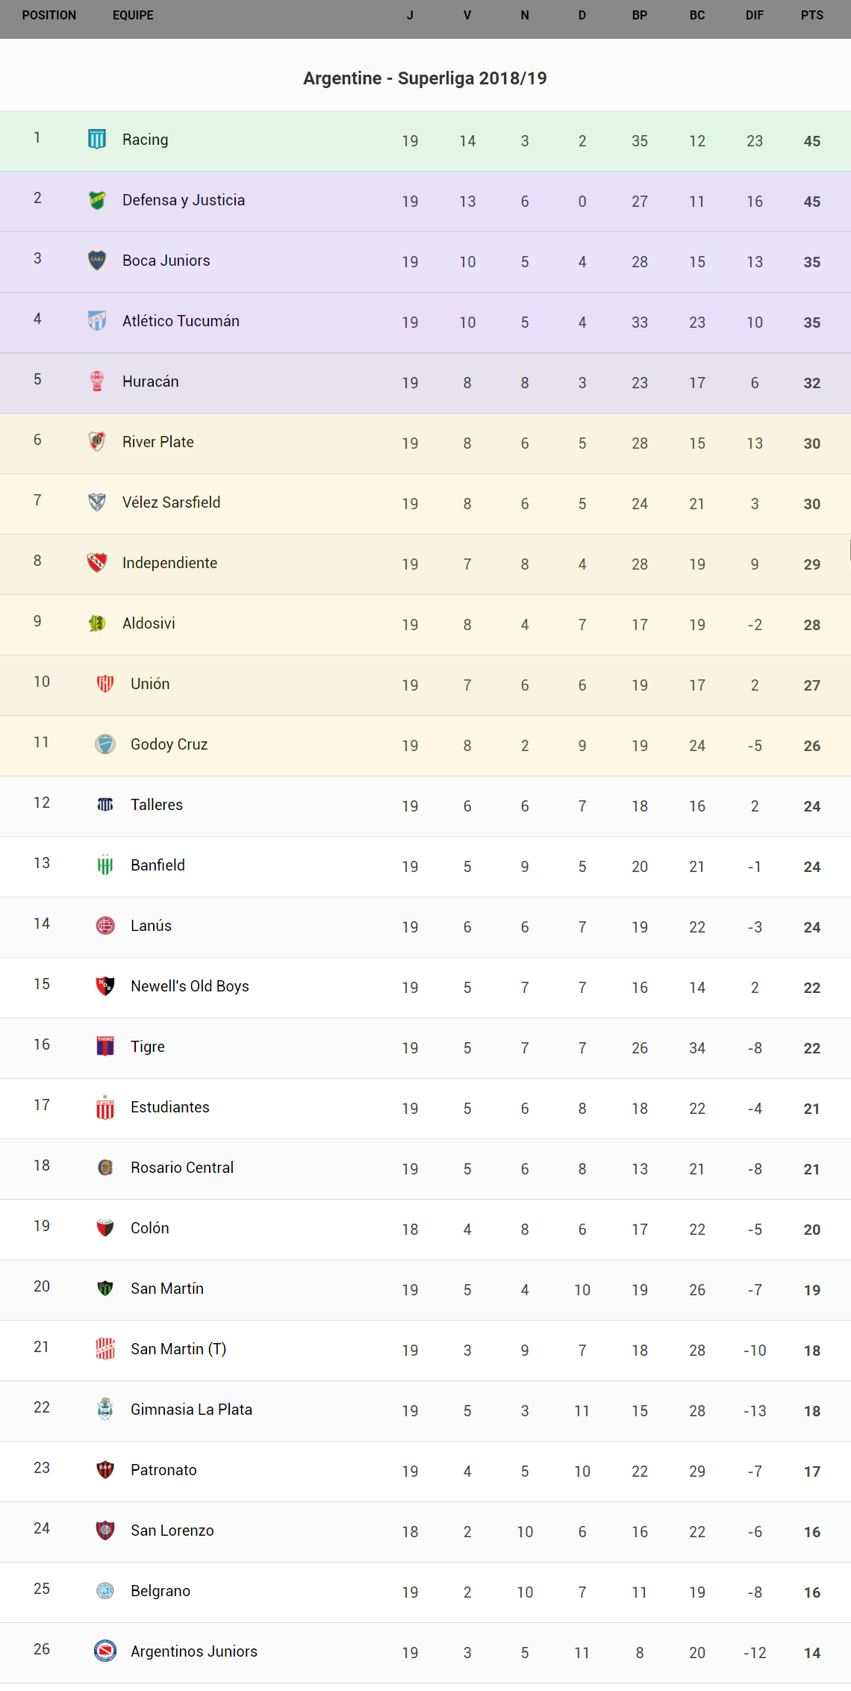
Task: Click the Racing club crest icon
Action: tap(97, 140)
